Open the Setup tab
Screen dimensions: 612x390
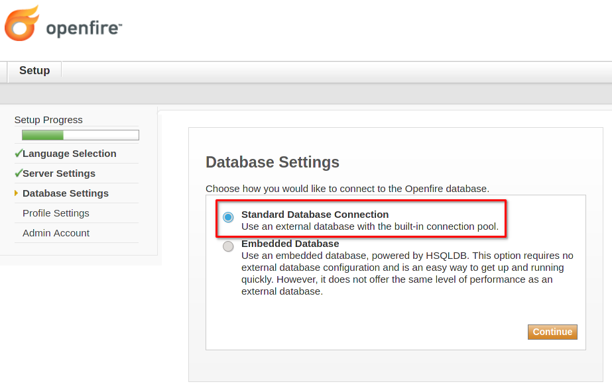pos(34,71)
